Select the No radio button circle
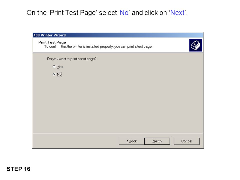This screenshot has width=240, height=180. [x=54, y=74]
